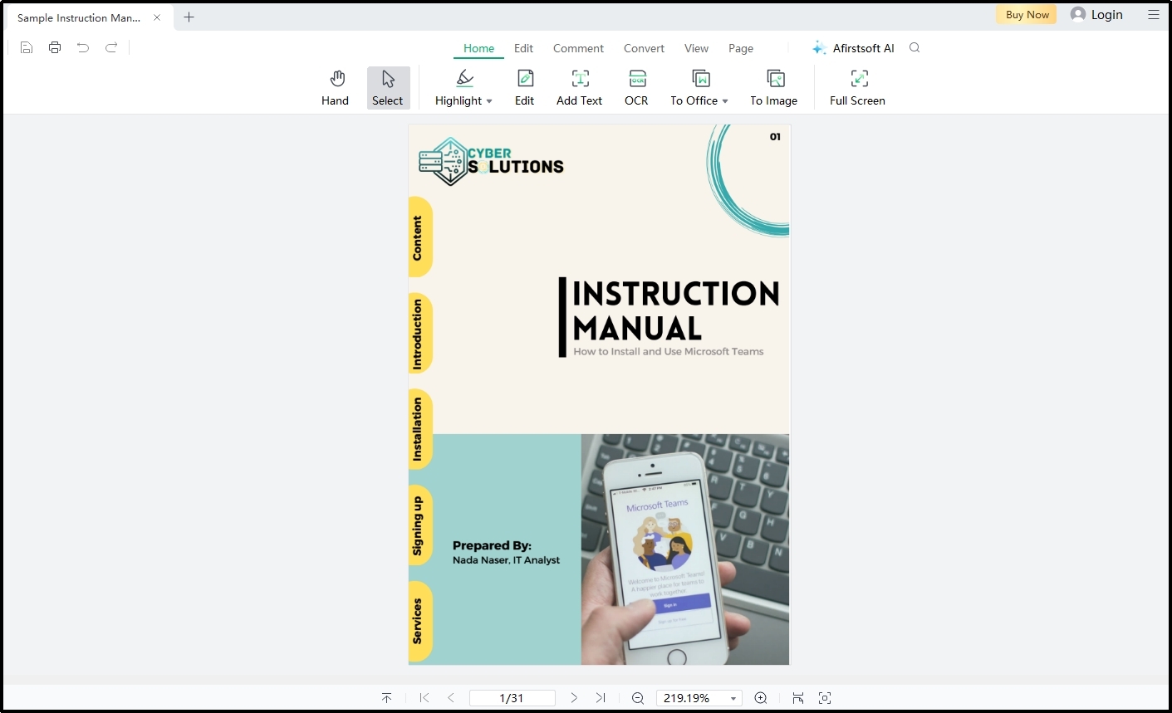Viewport: 1172px width, 713px height.
Task: Expand the To Office dropdown arrow
Action: [x=725, y=101]
